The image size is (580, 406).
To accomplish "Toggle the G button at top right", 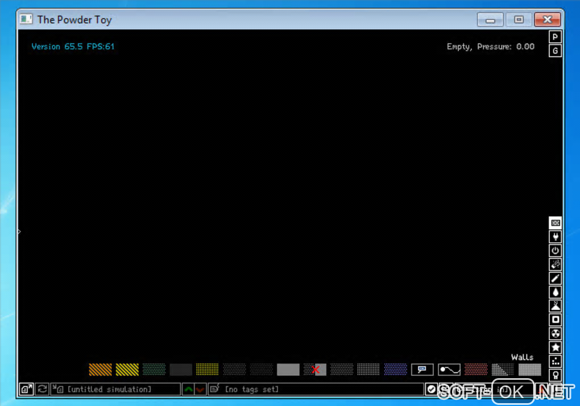I will click(x=555, y=51).
